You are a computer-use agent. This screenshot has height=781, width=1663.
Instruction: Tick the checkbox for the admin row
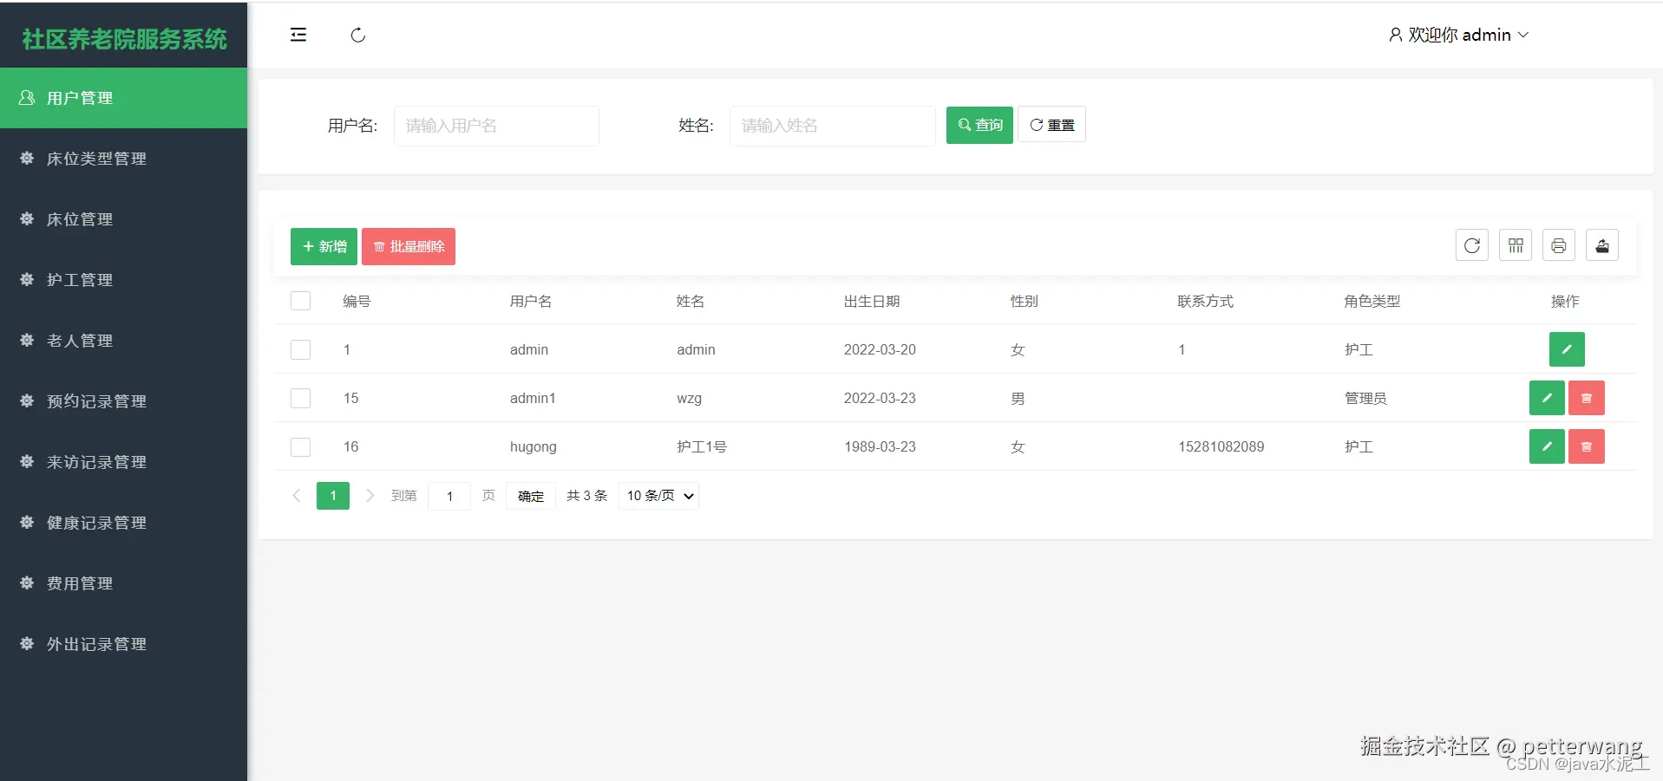click(300, 349)
